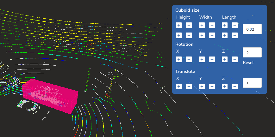Focus the translate field showing 1
The image size is (275, 137).
pyautogui.click(x=252, y=83)
